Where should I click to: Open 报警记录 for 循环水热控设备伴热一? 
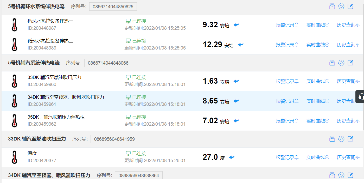coord(287,25)
